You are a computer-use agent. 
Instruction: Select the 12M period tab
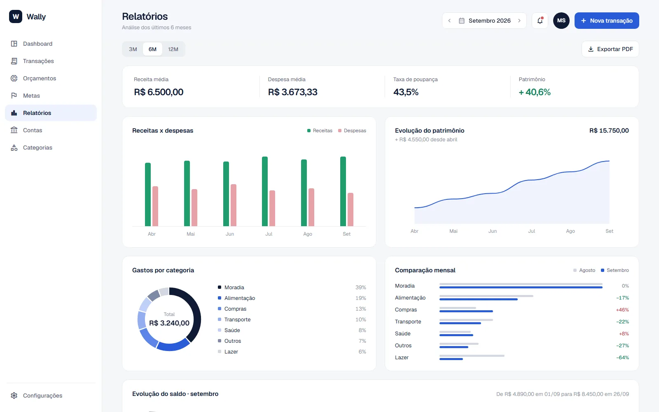point(173,49)
